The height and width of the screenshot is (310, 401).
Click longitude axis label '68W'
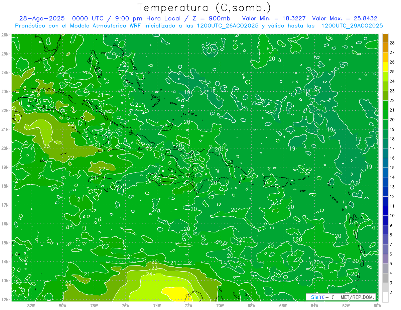point(252,305)
